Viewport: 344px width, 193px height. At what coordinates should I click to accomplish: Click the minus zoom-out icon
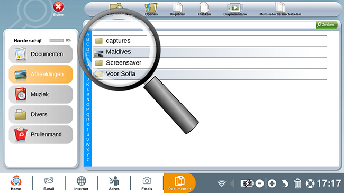(260, 183)
